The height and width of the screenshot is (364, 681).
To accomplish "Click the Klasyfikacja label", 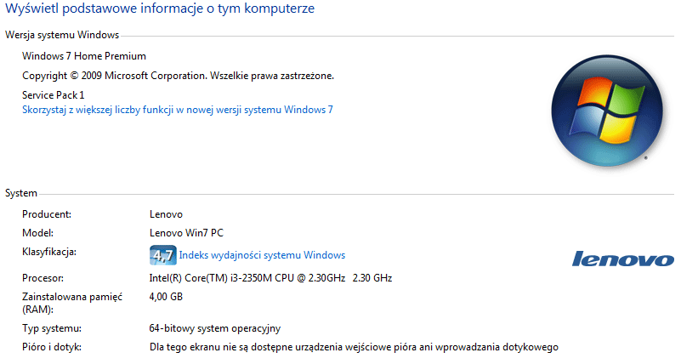I will pos(49,252).
